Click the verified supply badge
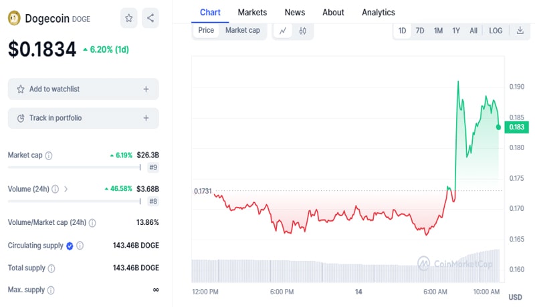535x307 pixels. pos(70,246)
